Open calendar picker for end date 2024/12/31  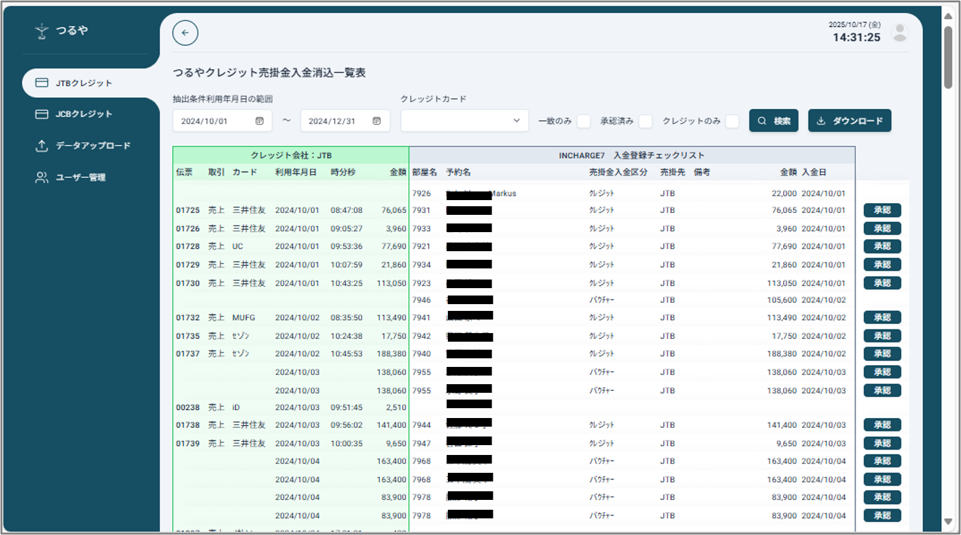pyautogui.click(x=377, y=121)
